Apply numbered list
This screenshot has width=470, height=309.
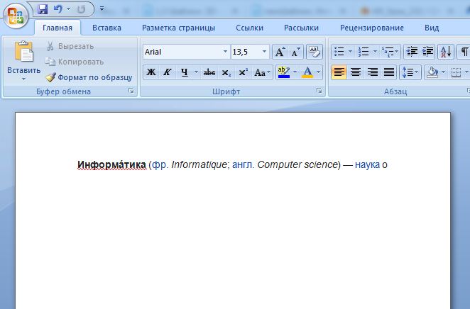point(364,52)
